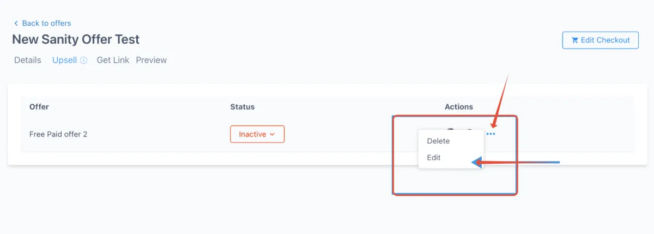Click the Offer column header
The height and width of the screenshot is (234, 654).
point(39,107)
